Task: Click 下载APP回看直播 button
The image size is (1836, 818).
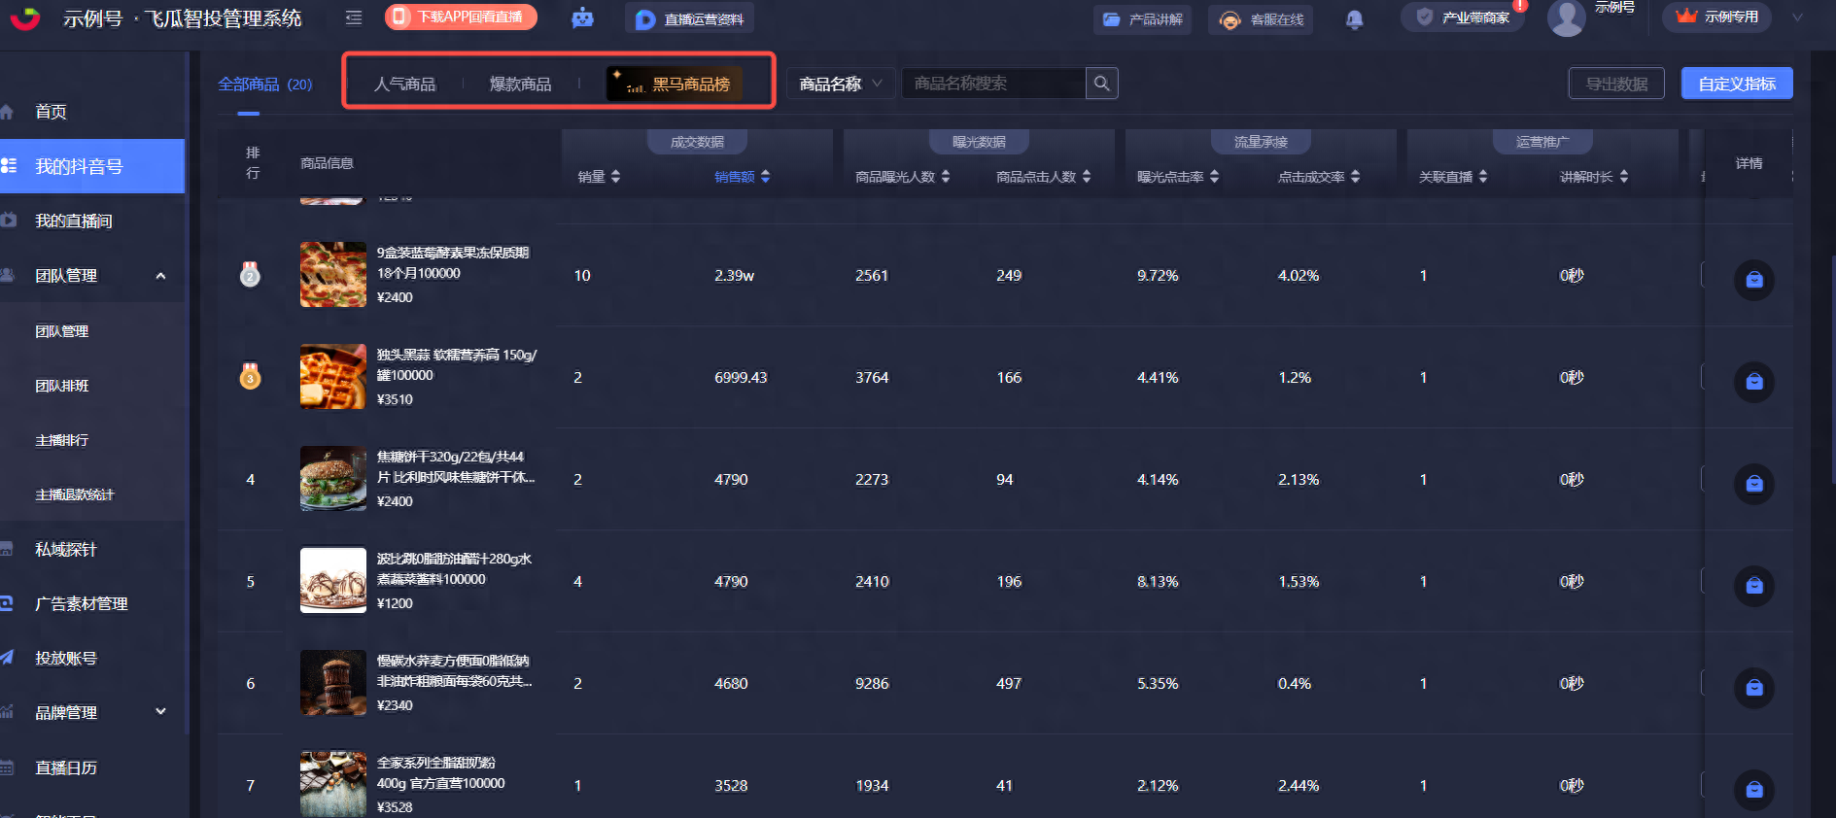Action: tap(461, 17)
